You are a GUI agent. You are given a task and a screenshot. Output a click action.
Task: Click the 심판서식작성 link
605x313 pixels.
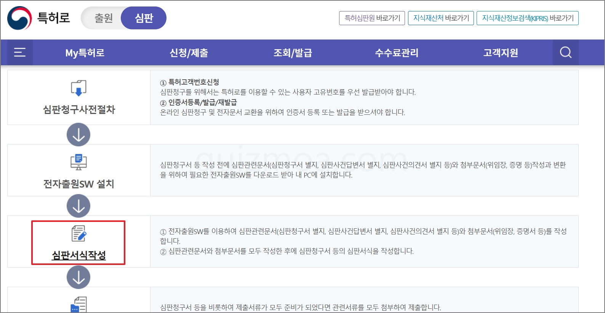[x=79, y=255]
